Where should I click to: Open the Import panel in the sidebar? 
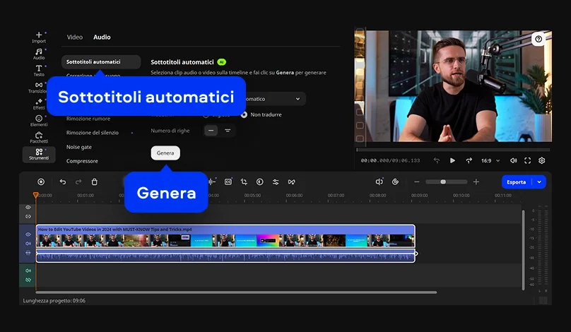click(x=39, y=37)
